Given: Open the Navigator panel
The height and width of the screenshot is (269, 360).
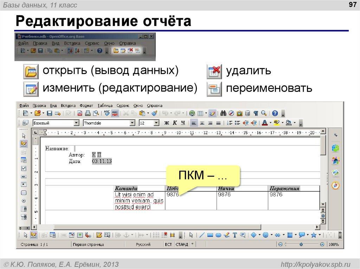Looking at the screenshot, I should point(232,113).
